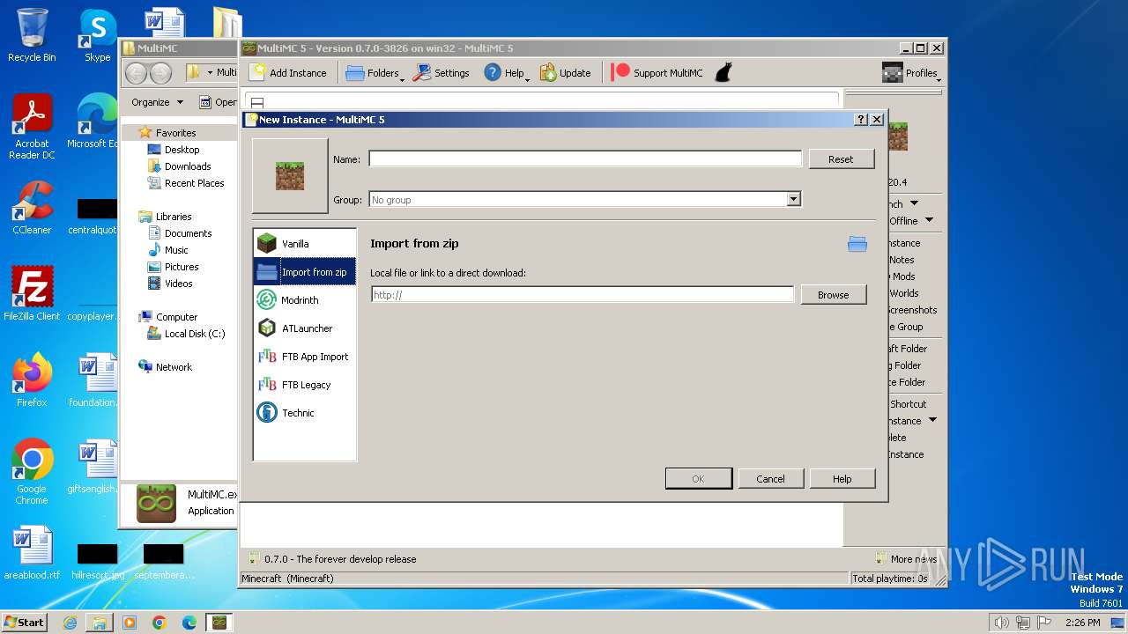The height and width of the screenshot is (634, 1128).
Task: Click the Name input field
Action: (585, 159)
